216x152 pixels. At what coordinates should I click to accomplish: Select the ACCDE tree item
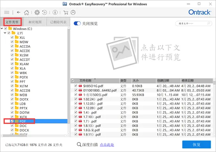pyautogui.click(x=25, y=51)
